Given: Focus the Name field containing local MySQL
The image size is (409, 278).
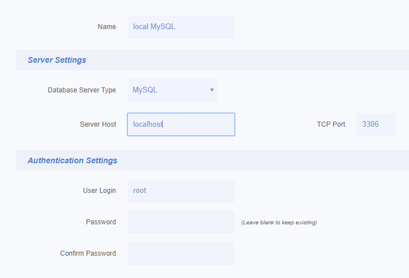Looking at the screenshot, I should 181,27.
